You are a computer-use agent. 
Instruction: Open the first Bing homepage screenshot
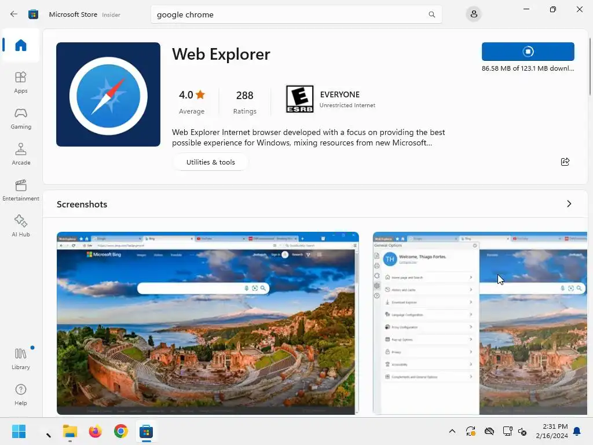point(208,323)
